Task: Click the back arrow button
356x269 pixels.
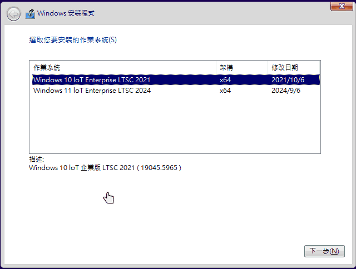Action: tap(13, 14)
